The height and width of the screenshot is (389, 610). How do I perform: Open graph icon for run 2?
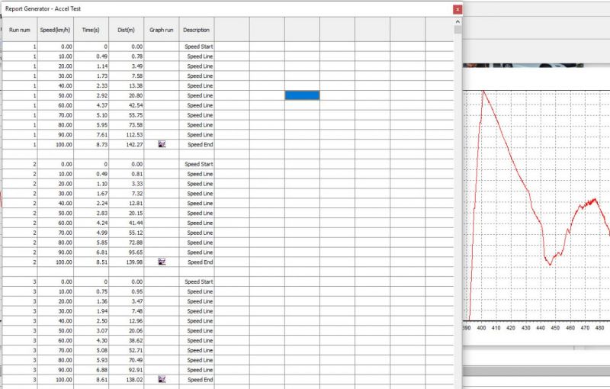click(162, 262)
